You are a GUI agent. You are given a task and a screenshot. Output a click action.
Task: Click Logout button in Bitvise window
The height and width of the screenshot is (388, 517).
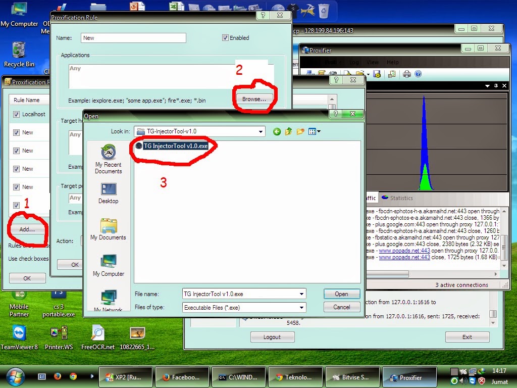[x=272, y=337]
